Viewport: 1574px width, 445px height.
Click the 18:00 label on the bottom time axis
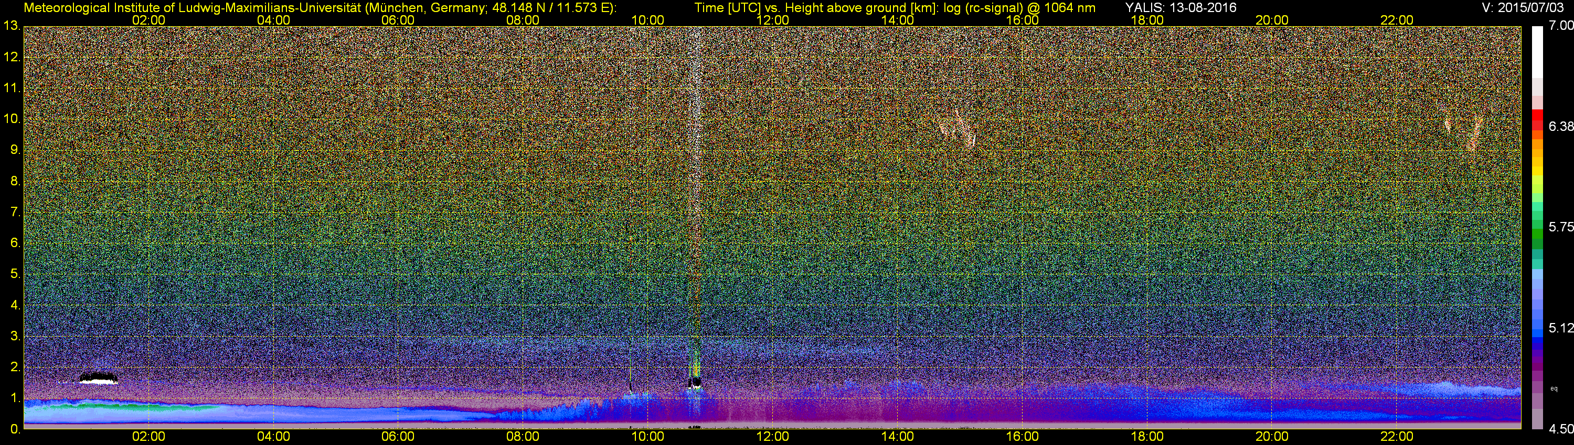[x=1147, y=437]
